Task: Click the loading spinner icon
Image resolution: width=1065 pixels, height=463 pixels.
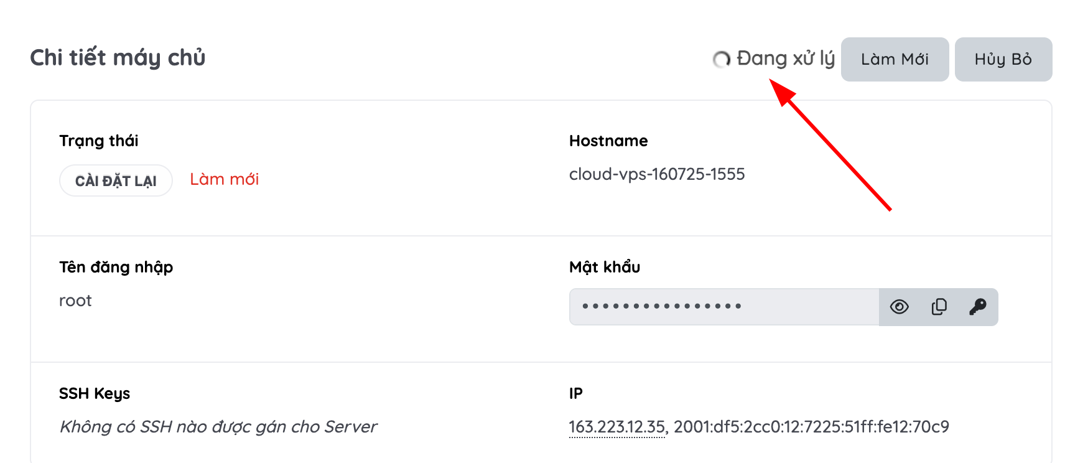Action: 722,59
